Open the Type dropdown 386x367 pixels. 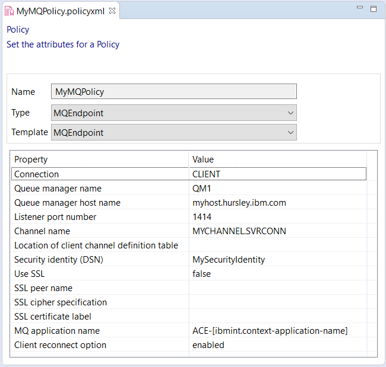pos(173,113)
